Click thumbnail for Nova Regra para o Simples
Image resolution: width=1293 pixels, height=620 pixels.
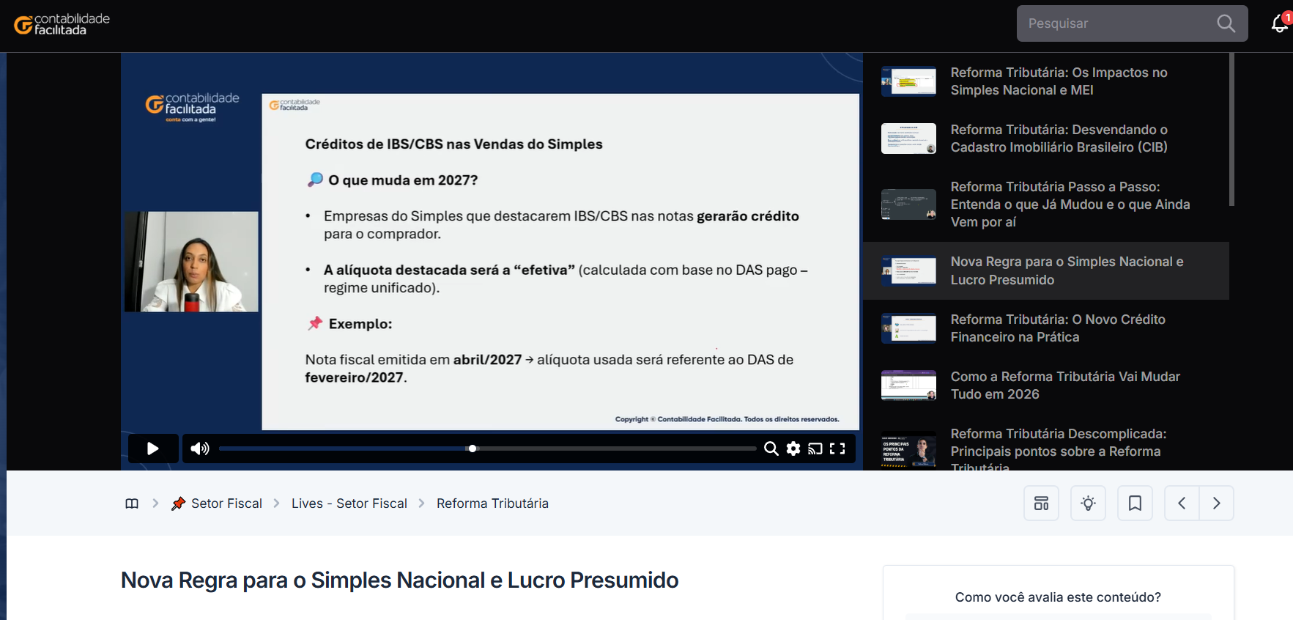point(908,270)
